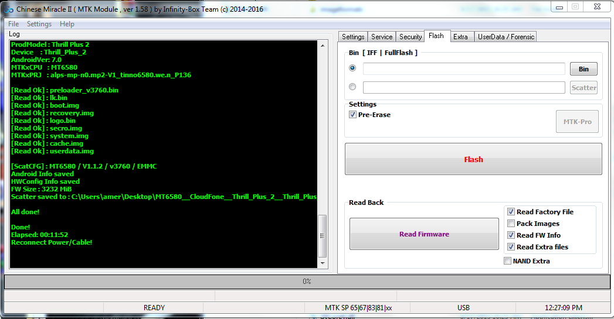Click the log scrollbar down arrow

click(323, 263)
